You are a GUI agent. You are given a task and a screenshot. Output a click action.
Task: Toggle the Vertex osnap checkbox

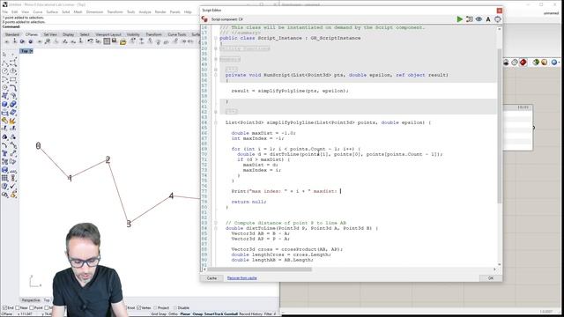click(x=139, y=308)
